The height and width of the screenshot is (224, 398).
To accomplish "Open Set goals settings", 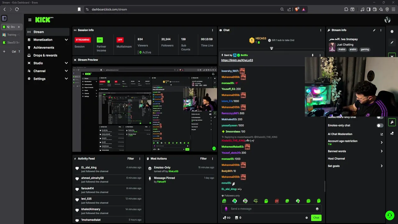I will pos(355,166).
